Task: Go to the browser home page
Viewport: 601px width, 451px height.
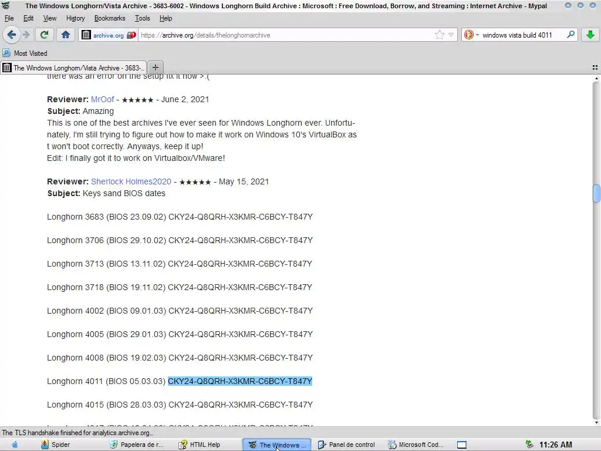Action: coord(66,35)
